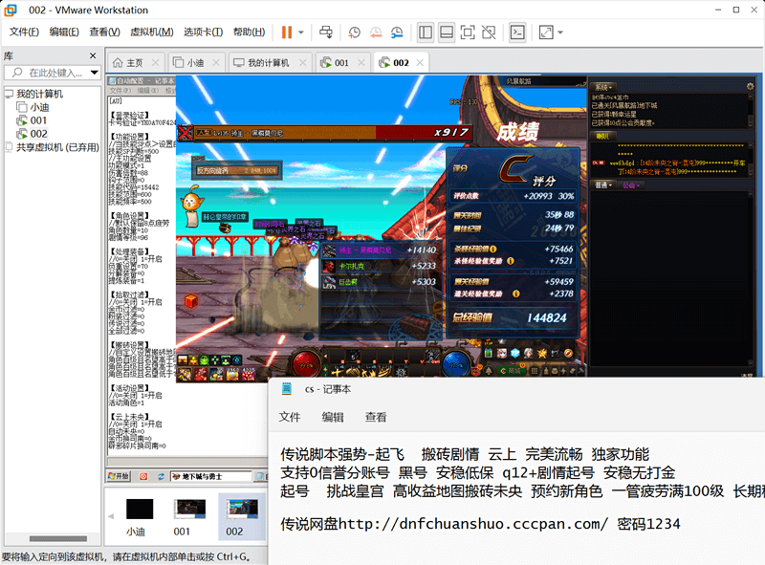Click the red cube item on ground

191,301
